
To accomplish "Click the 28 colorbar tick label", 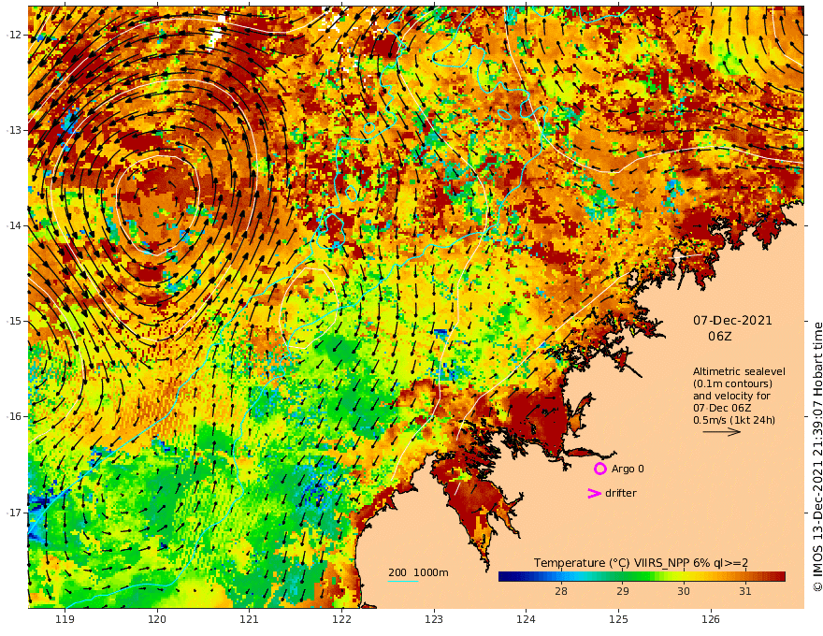I will [x=561, y=591].
